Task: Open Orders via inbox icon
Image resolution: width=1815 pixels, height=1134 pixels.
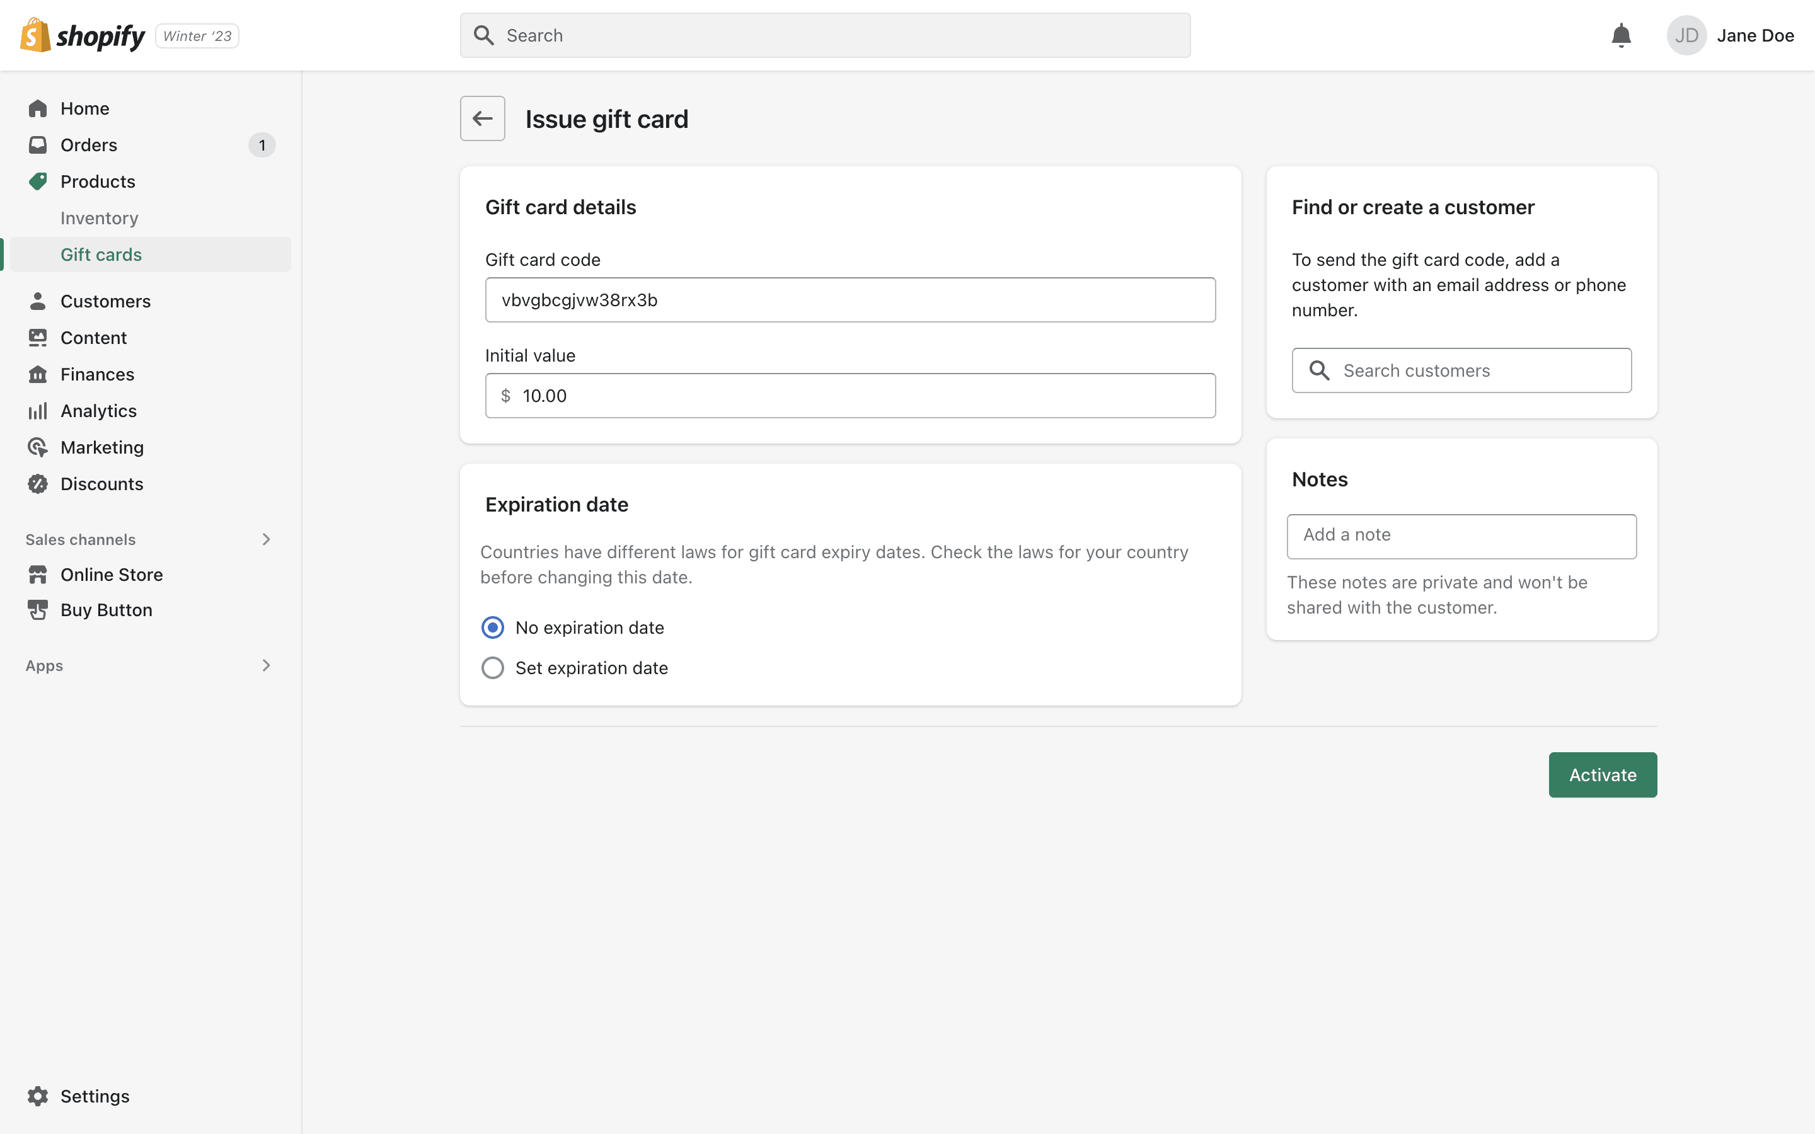Action: click(38, 145)
